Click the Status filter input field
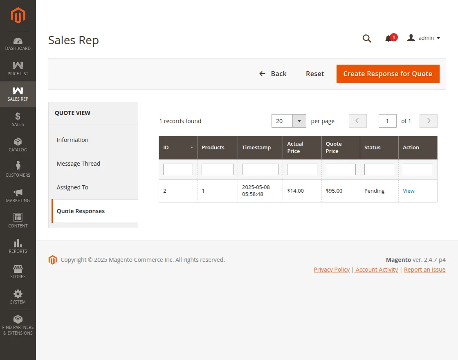The height and width of the screenshot is (360, 458). (379, 169)
